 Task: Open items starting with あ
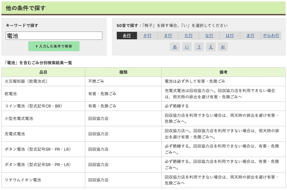coord(175,47)
